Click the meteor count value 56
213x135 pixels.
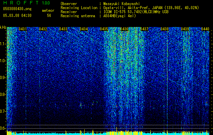click(x=49, y=16)
